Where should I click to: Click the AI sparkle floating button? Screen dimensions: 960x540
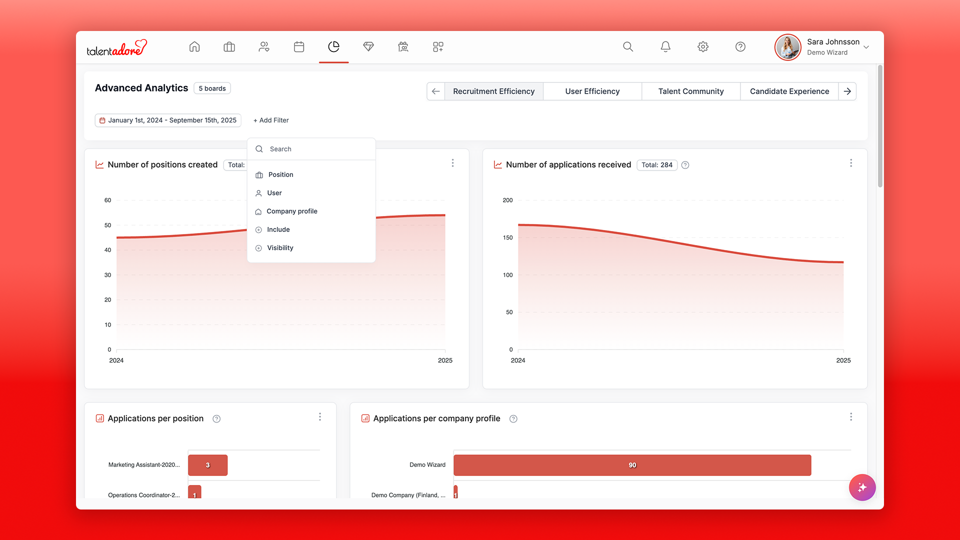862,487
